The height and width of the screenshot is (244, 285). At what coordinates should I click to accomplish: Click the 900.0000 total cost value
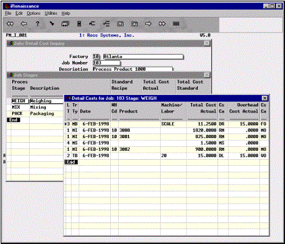tap(206, 149)
